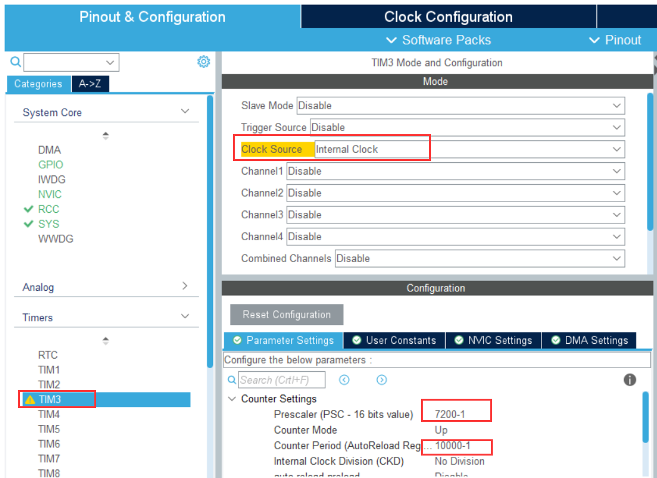Open the Clock Source dropdown
The image size is (657, 478).
tap(468, 149)
